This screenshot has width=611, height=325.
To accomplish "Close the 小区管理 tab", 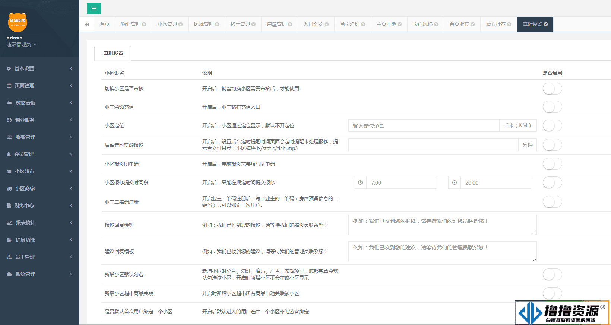I will click(181, 25).
